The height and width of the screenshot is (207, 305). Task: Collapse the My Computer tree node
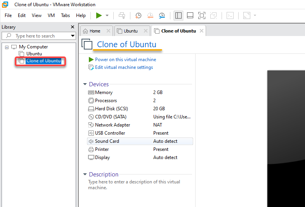pos(7,47)
